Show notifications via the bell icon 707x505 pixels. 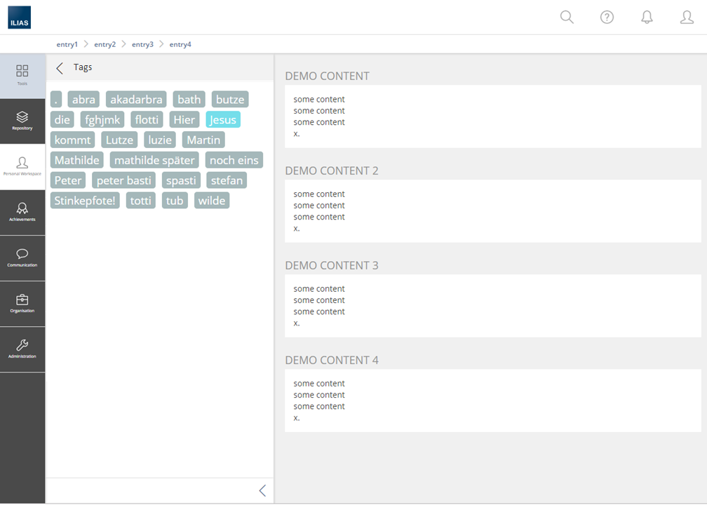click(647, 18)
